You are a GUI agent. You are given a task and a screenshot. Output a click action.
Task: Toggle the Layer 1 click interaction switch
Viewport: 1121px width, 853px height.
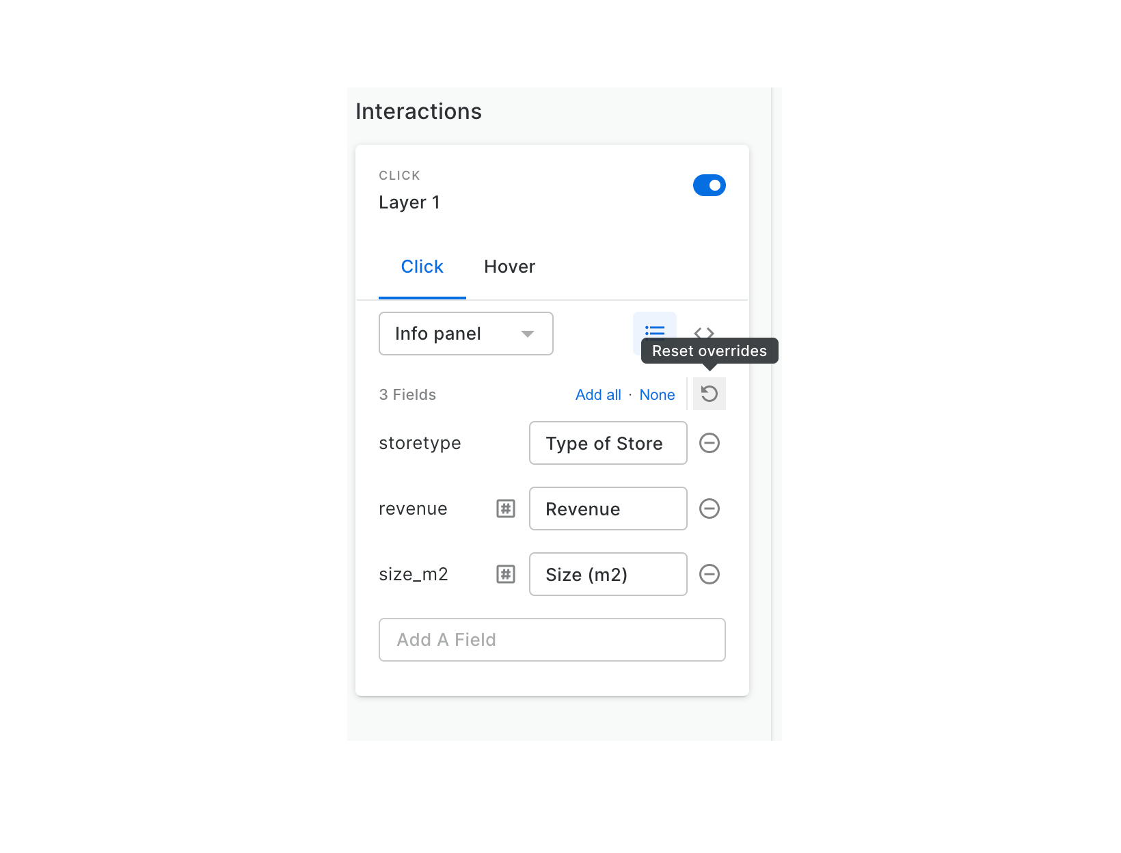pos(710,185)
